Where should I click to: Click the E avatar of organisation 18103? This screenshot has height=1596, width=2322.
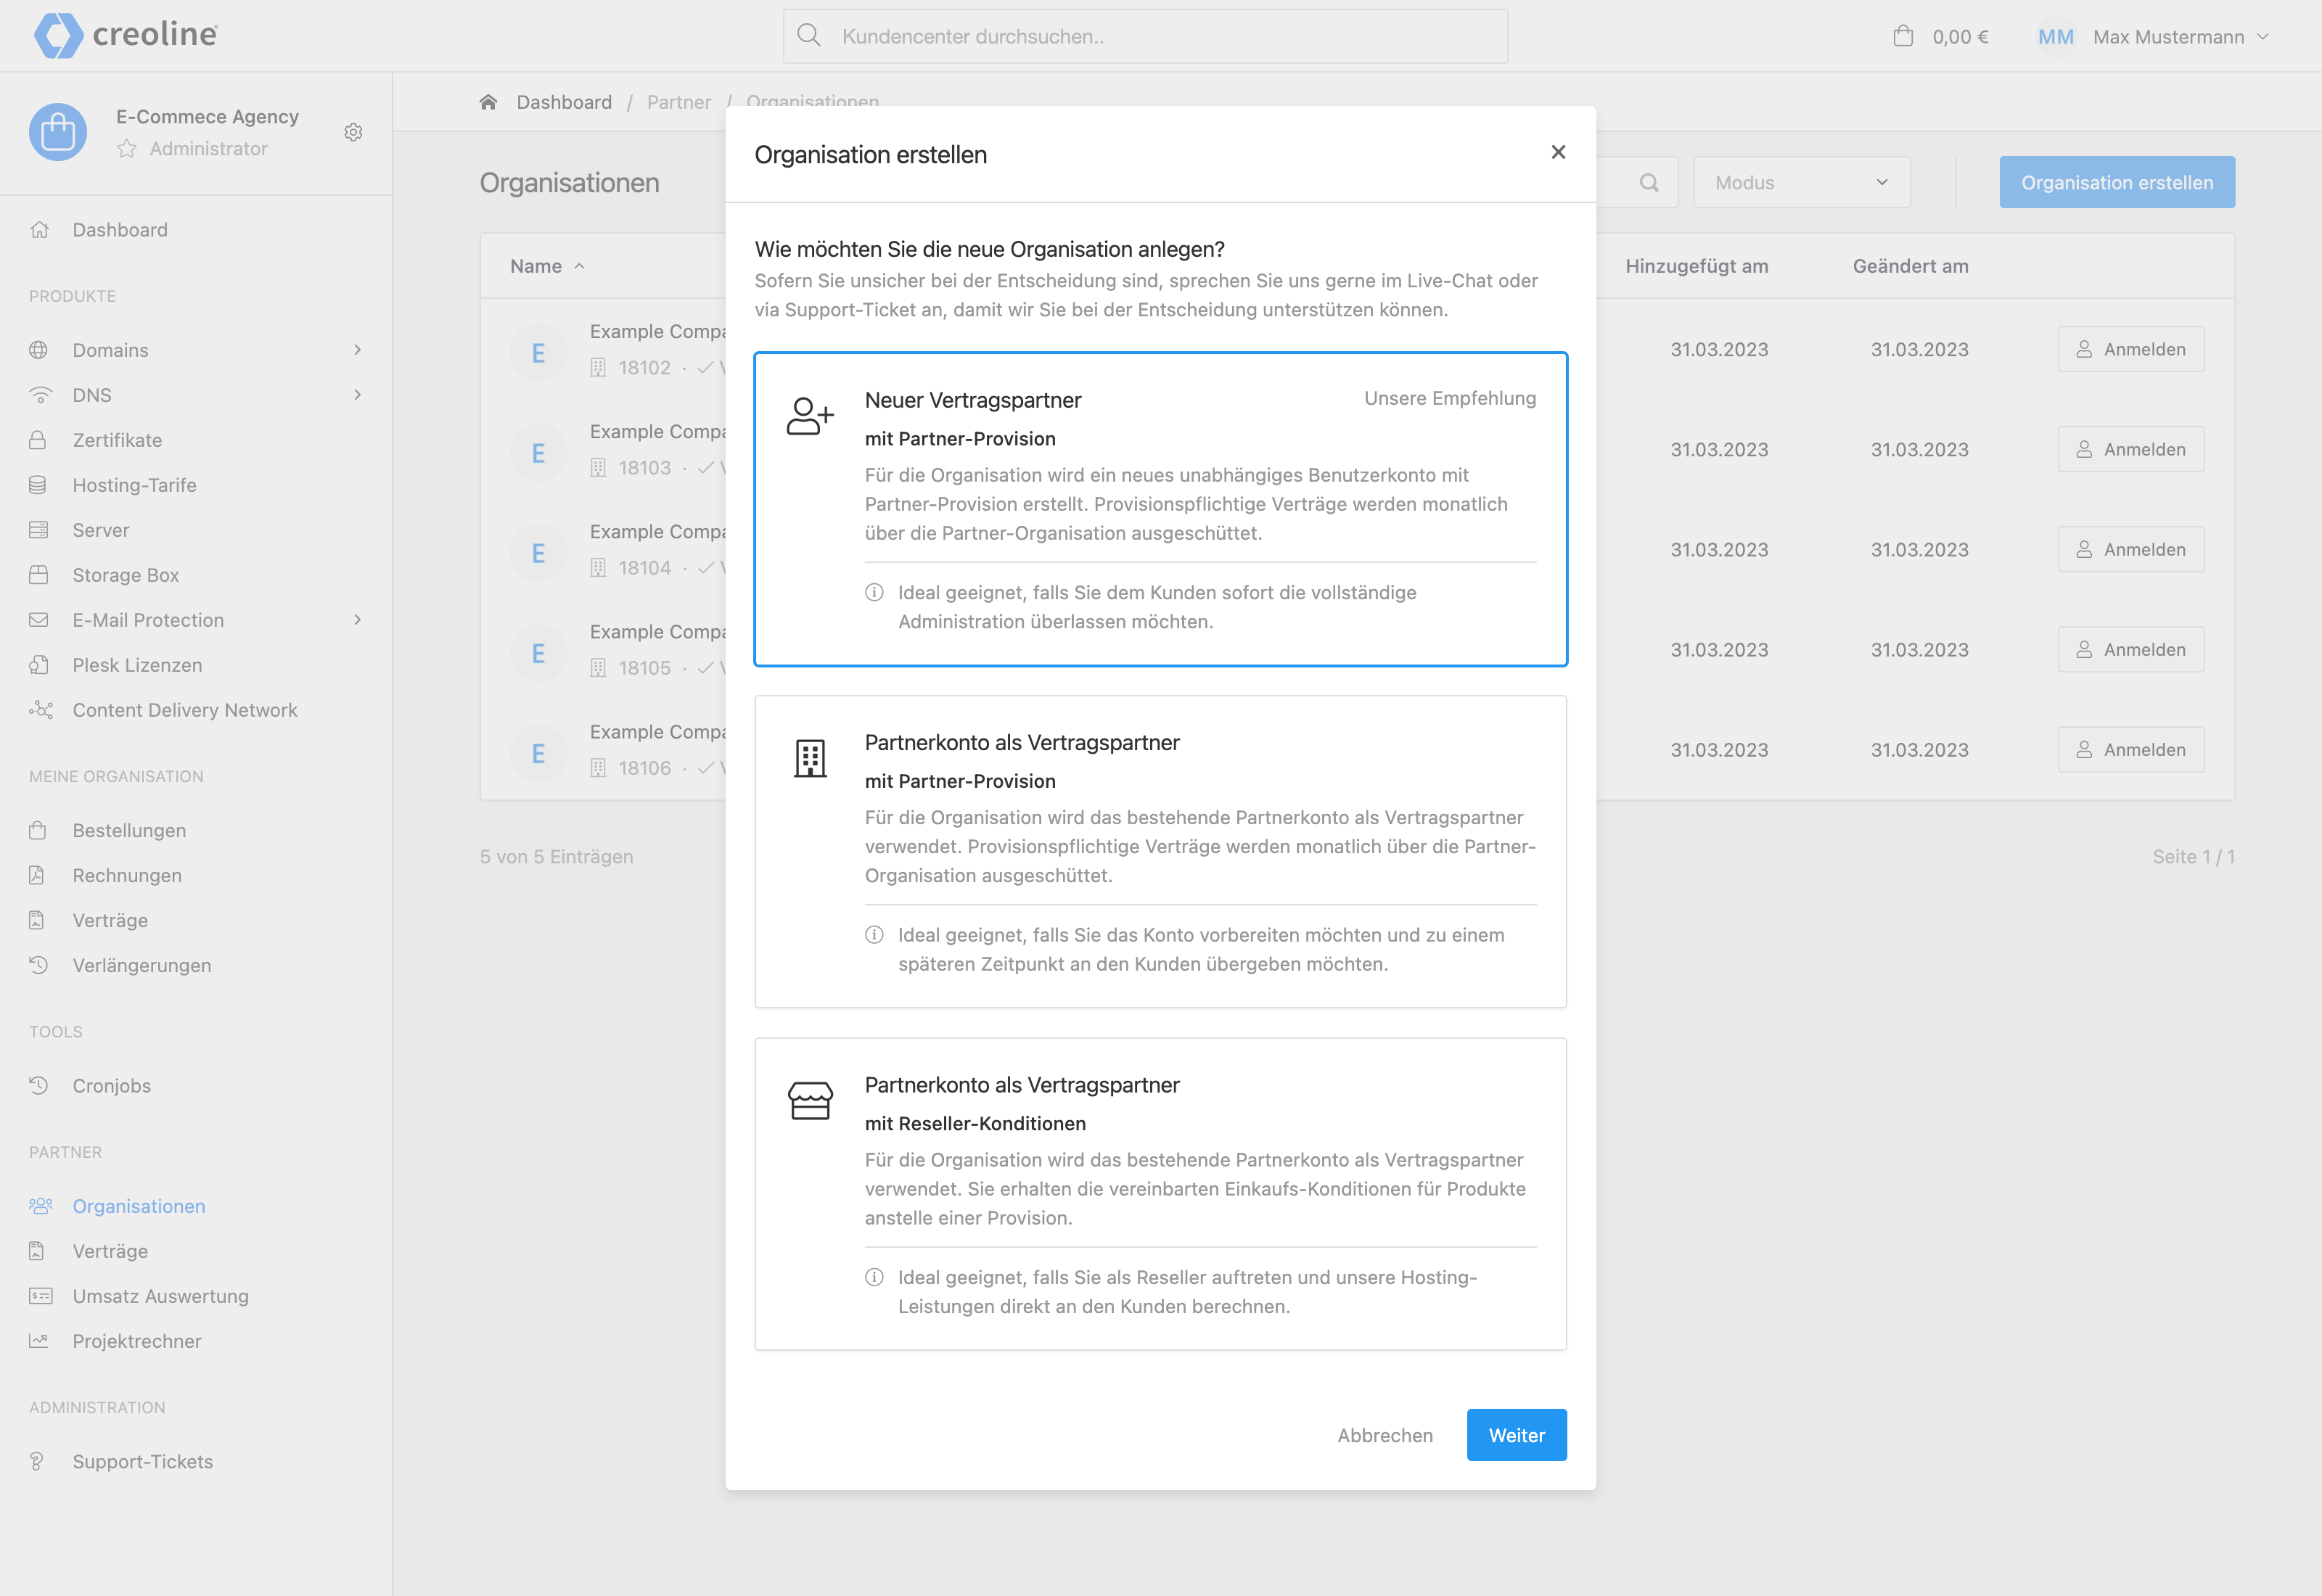point(539,453)
